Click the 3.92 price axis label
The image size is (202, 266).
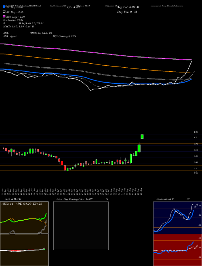pyautogui.click(x=196, y=144)
